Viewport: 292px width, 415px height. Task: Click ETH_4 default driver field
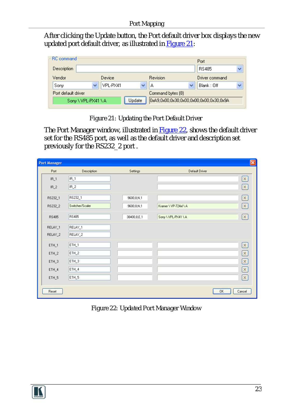tap(198, 269)
